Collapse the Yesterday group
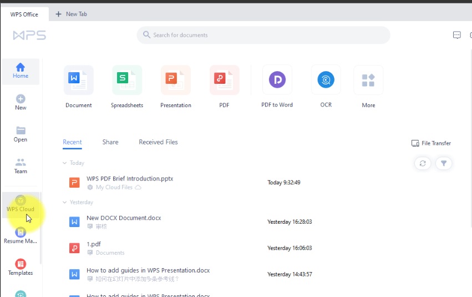The height and width of the screenshot is (297, 472). click(64, 202)
